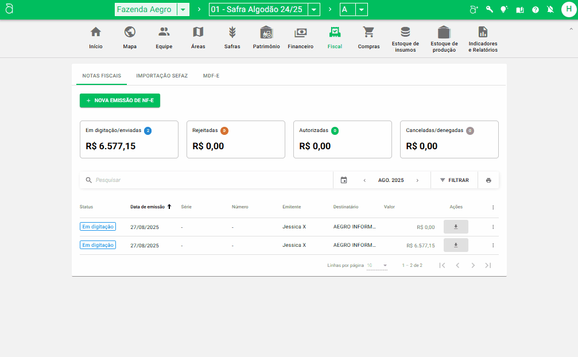Go to Patrimônio module
578x357 pixels.
coord(266,32)
